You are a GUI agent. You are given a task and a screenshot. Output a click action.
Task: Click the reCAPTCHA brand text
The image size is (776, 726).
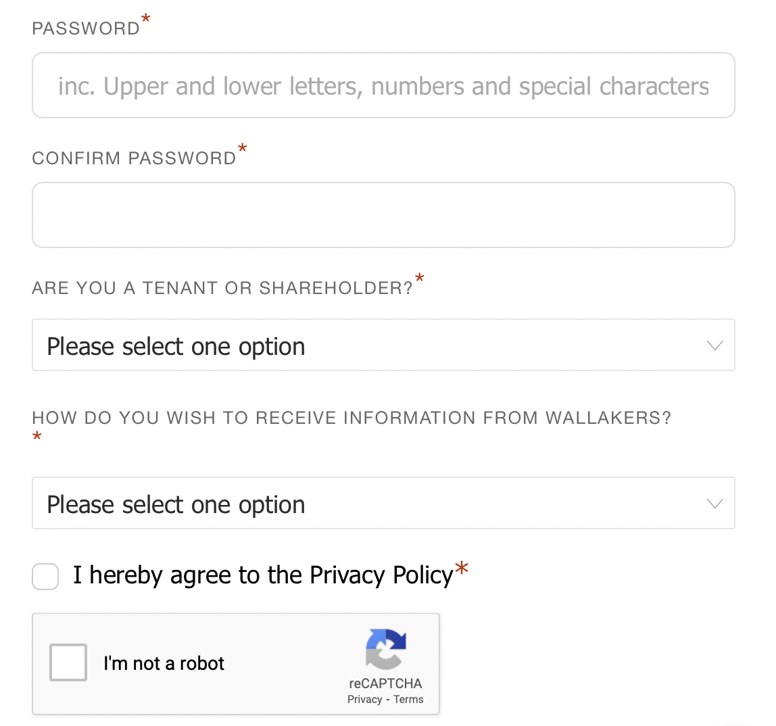tap(385, 683)
